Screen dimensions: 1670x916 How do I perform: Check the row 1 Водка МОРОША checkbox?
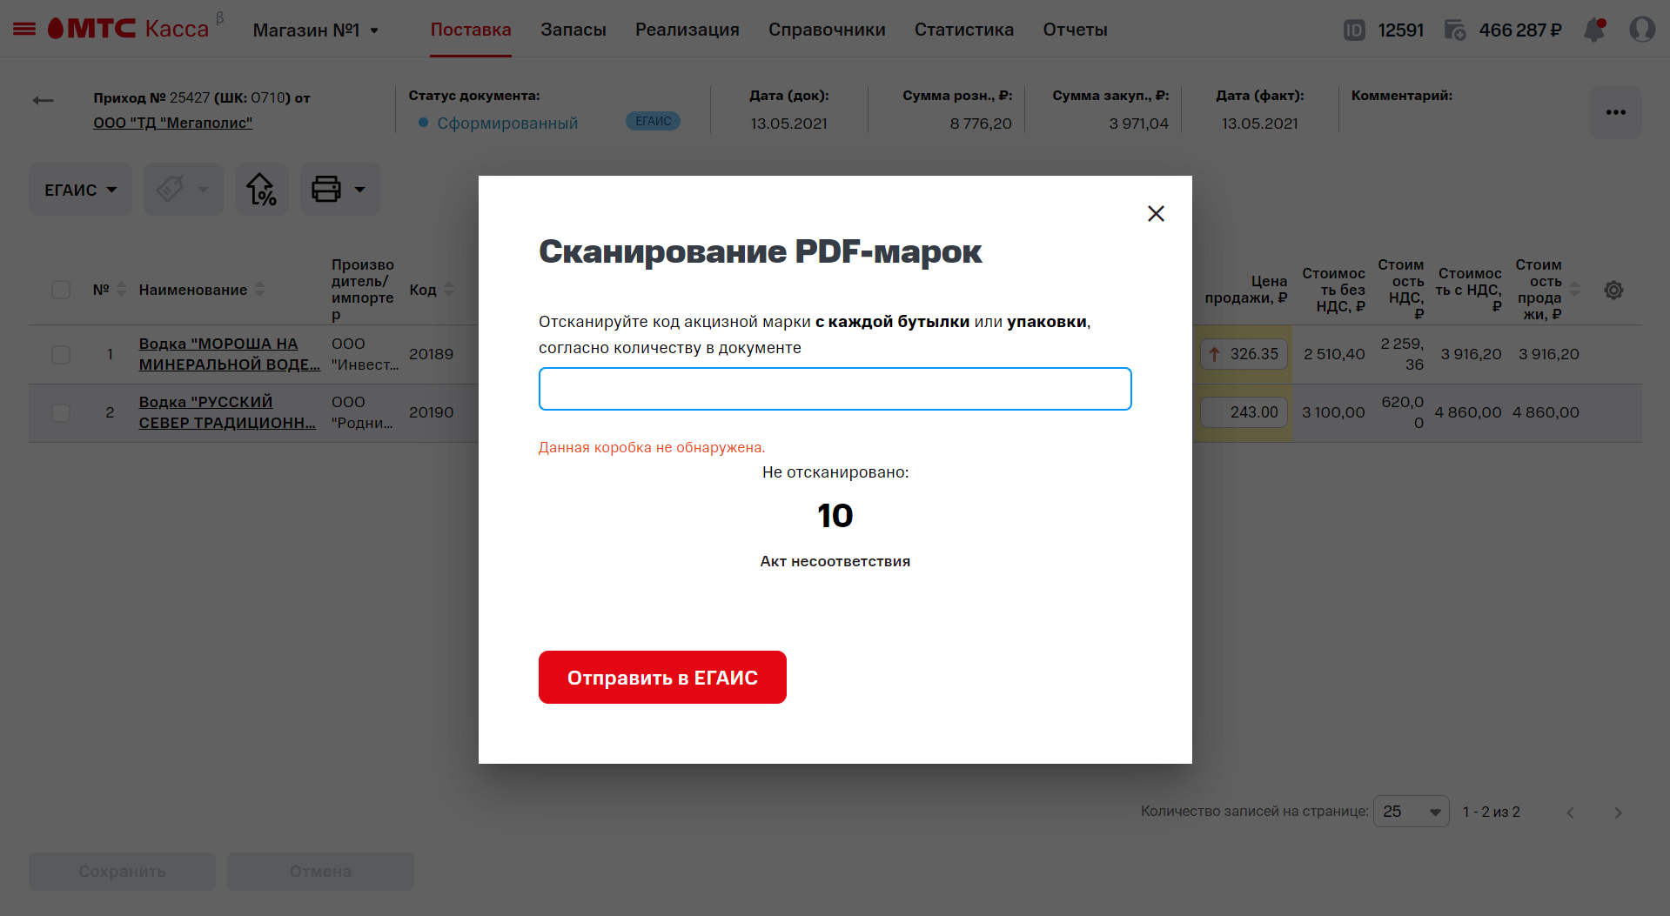click(x=61, y=354)
